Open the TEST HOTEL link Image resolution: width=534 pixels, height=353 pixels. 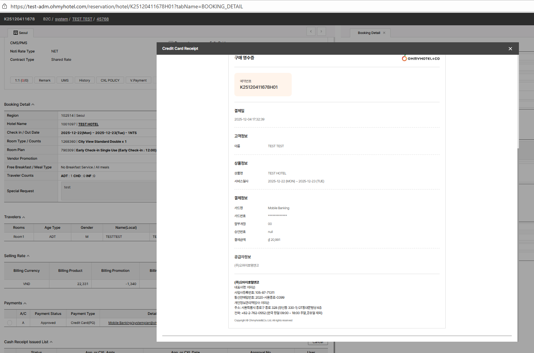tap(88, 124)
